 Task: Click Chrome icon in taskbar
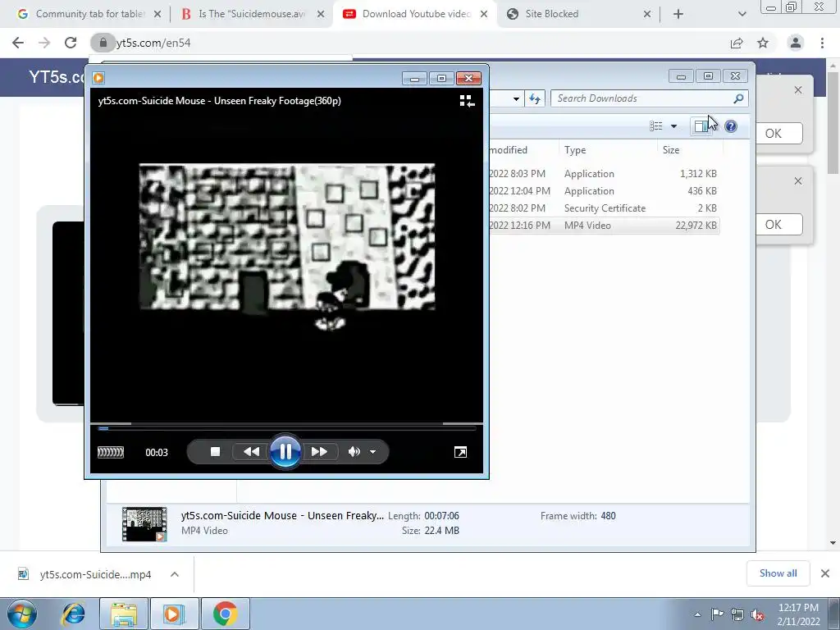226,614
